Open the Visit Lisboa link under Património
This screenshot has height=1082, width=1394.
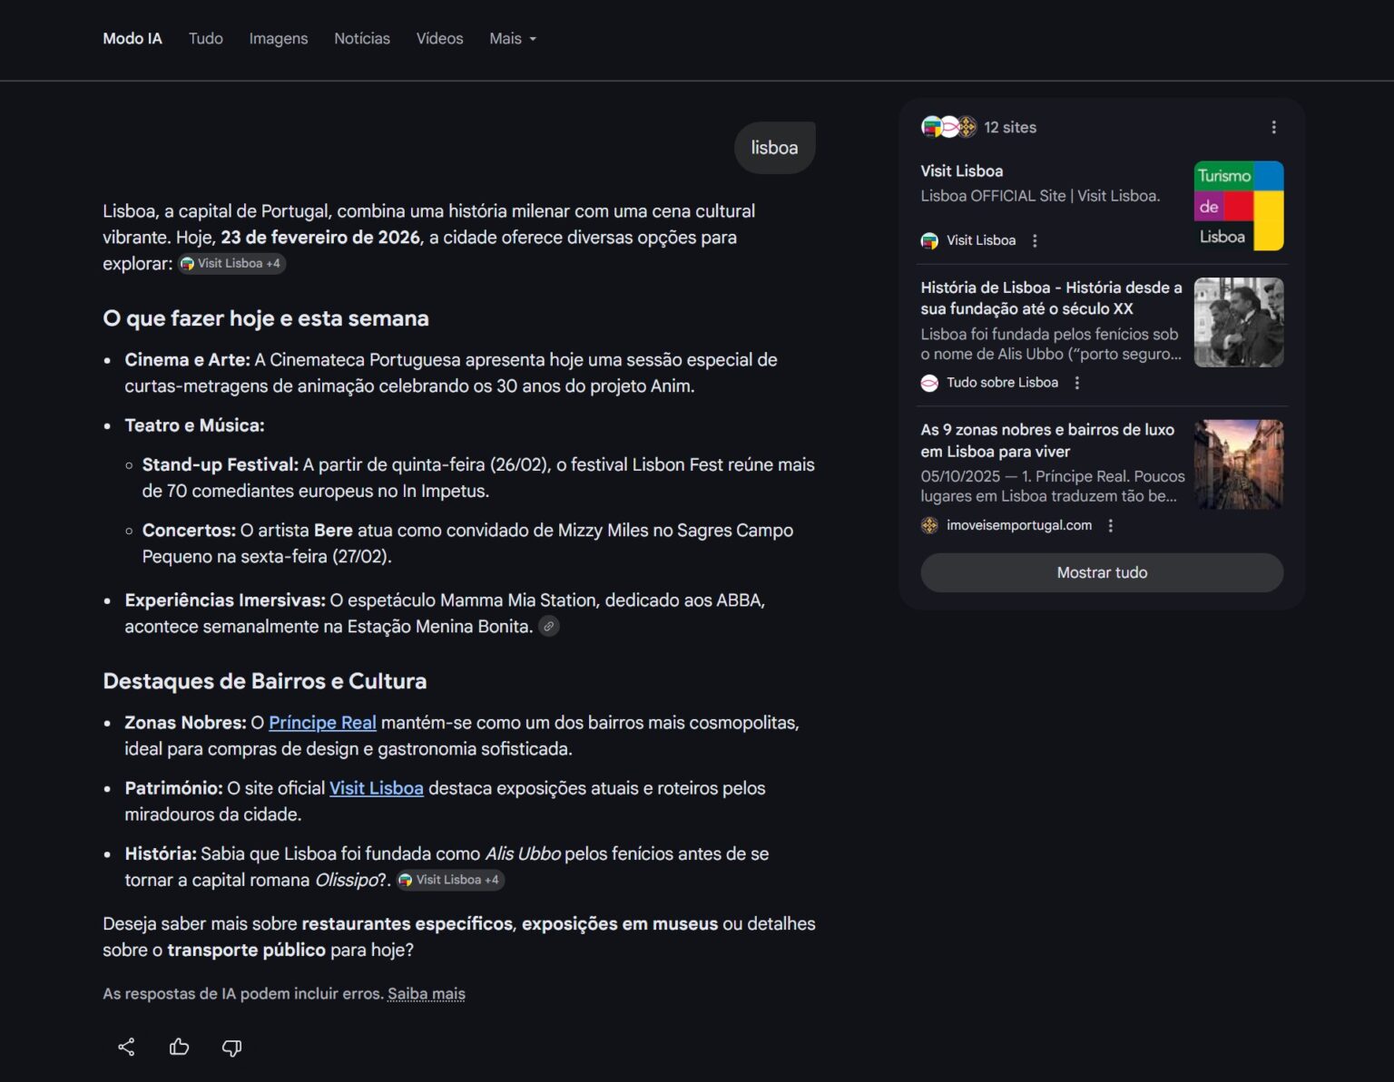click(x=377, y=788)
